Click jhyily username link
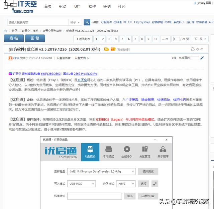214x209 pixels. tap(201, 3)
